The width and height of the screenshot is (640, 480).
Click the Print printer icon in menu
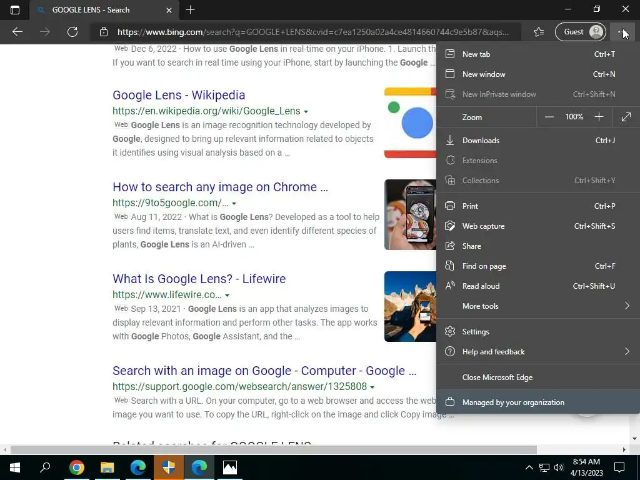click(450, 206)
